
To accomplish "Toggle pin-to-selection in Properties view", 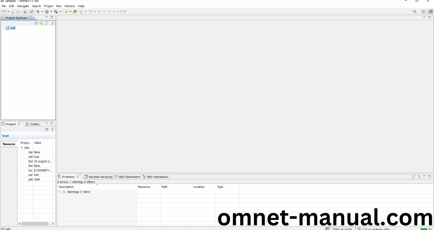I will click(46, 130).
